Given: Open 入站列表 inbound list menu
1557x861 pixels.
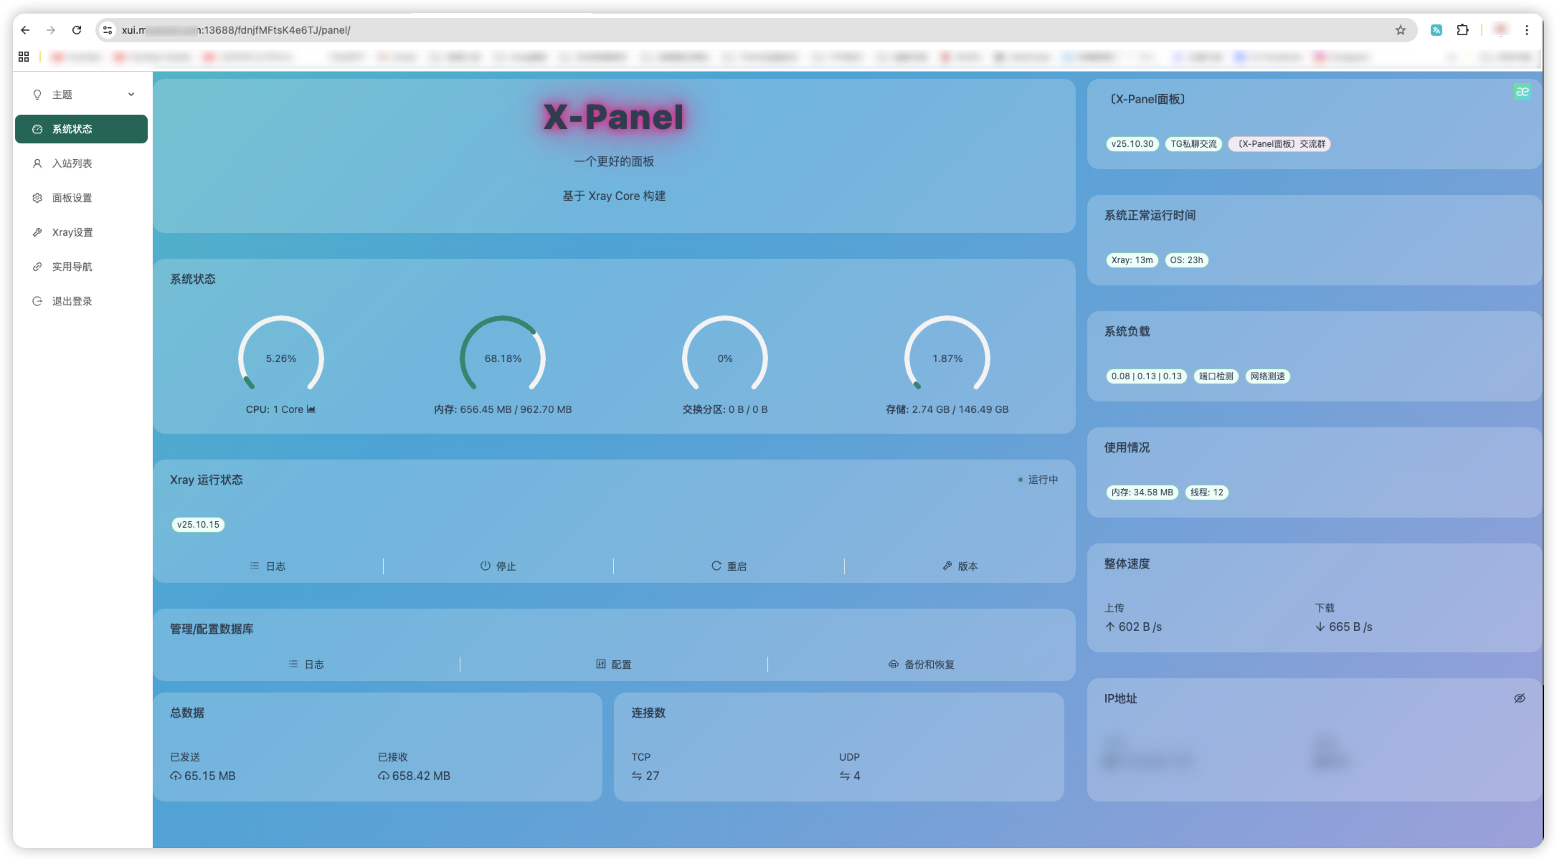Looking at the screenshot, I should [x=72, y=163].
